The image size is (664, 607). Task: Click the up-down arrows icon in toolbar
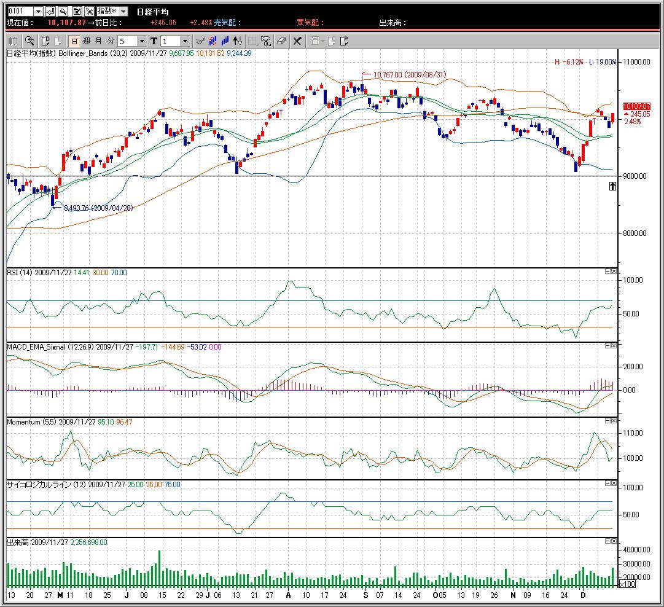[238, 41]
